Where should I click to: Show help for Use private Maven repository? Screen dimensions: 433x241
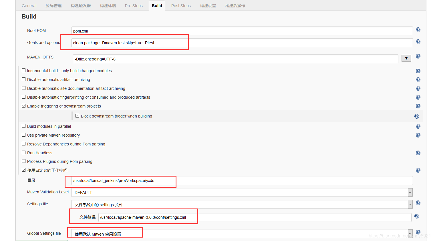pyautogui.click(x=418, y=135)
